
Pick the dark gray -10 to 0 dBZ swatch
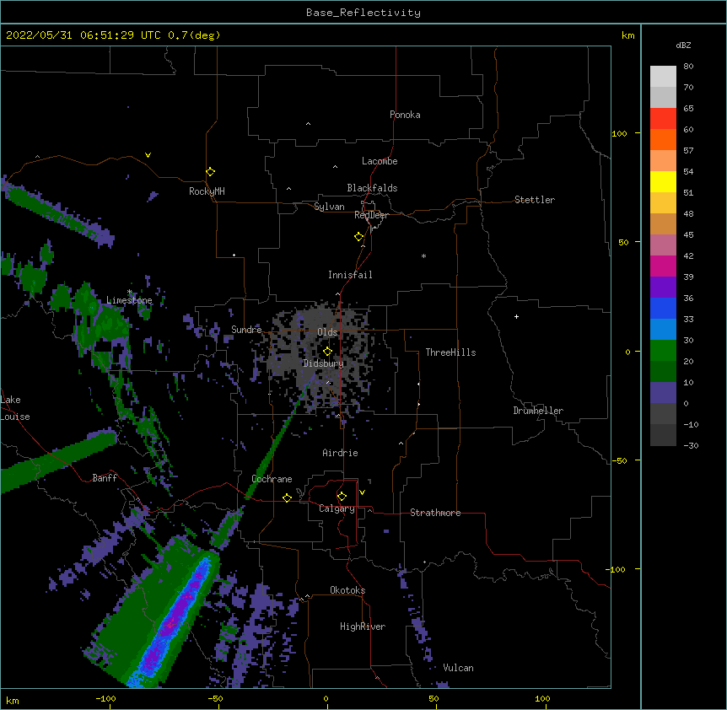click(x=663, y=414)
